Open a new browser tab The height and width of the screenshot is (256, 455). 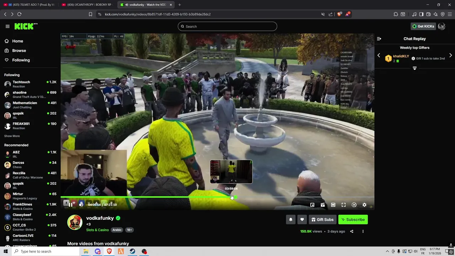point(180,5)
